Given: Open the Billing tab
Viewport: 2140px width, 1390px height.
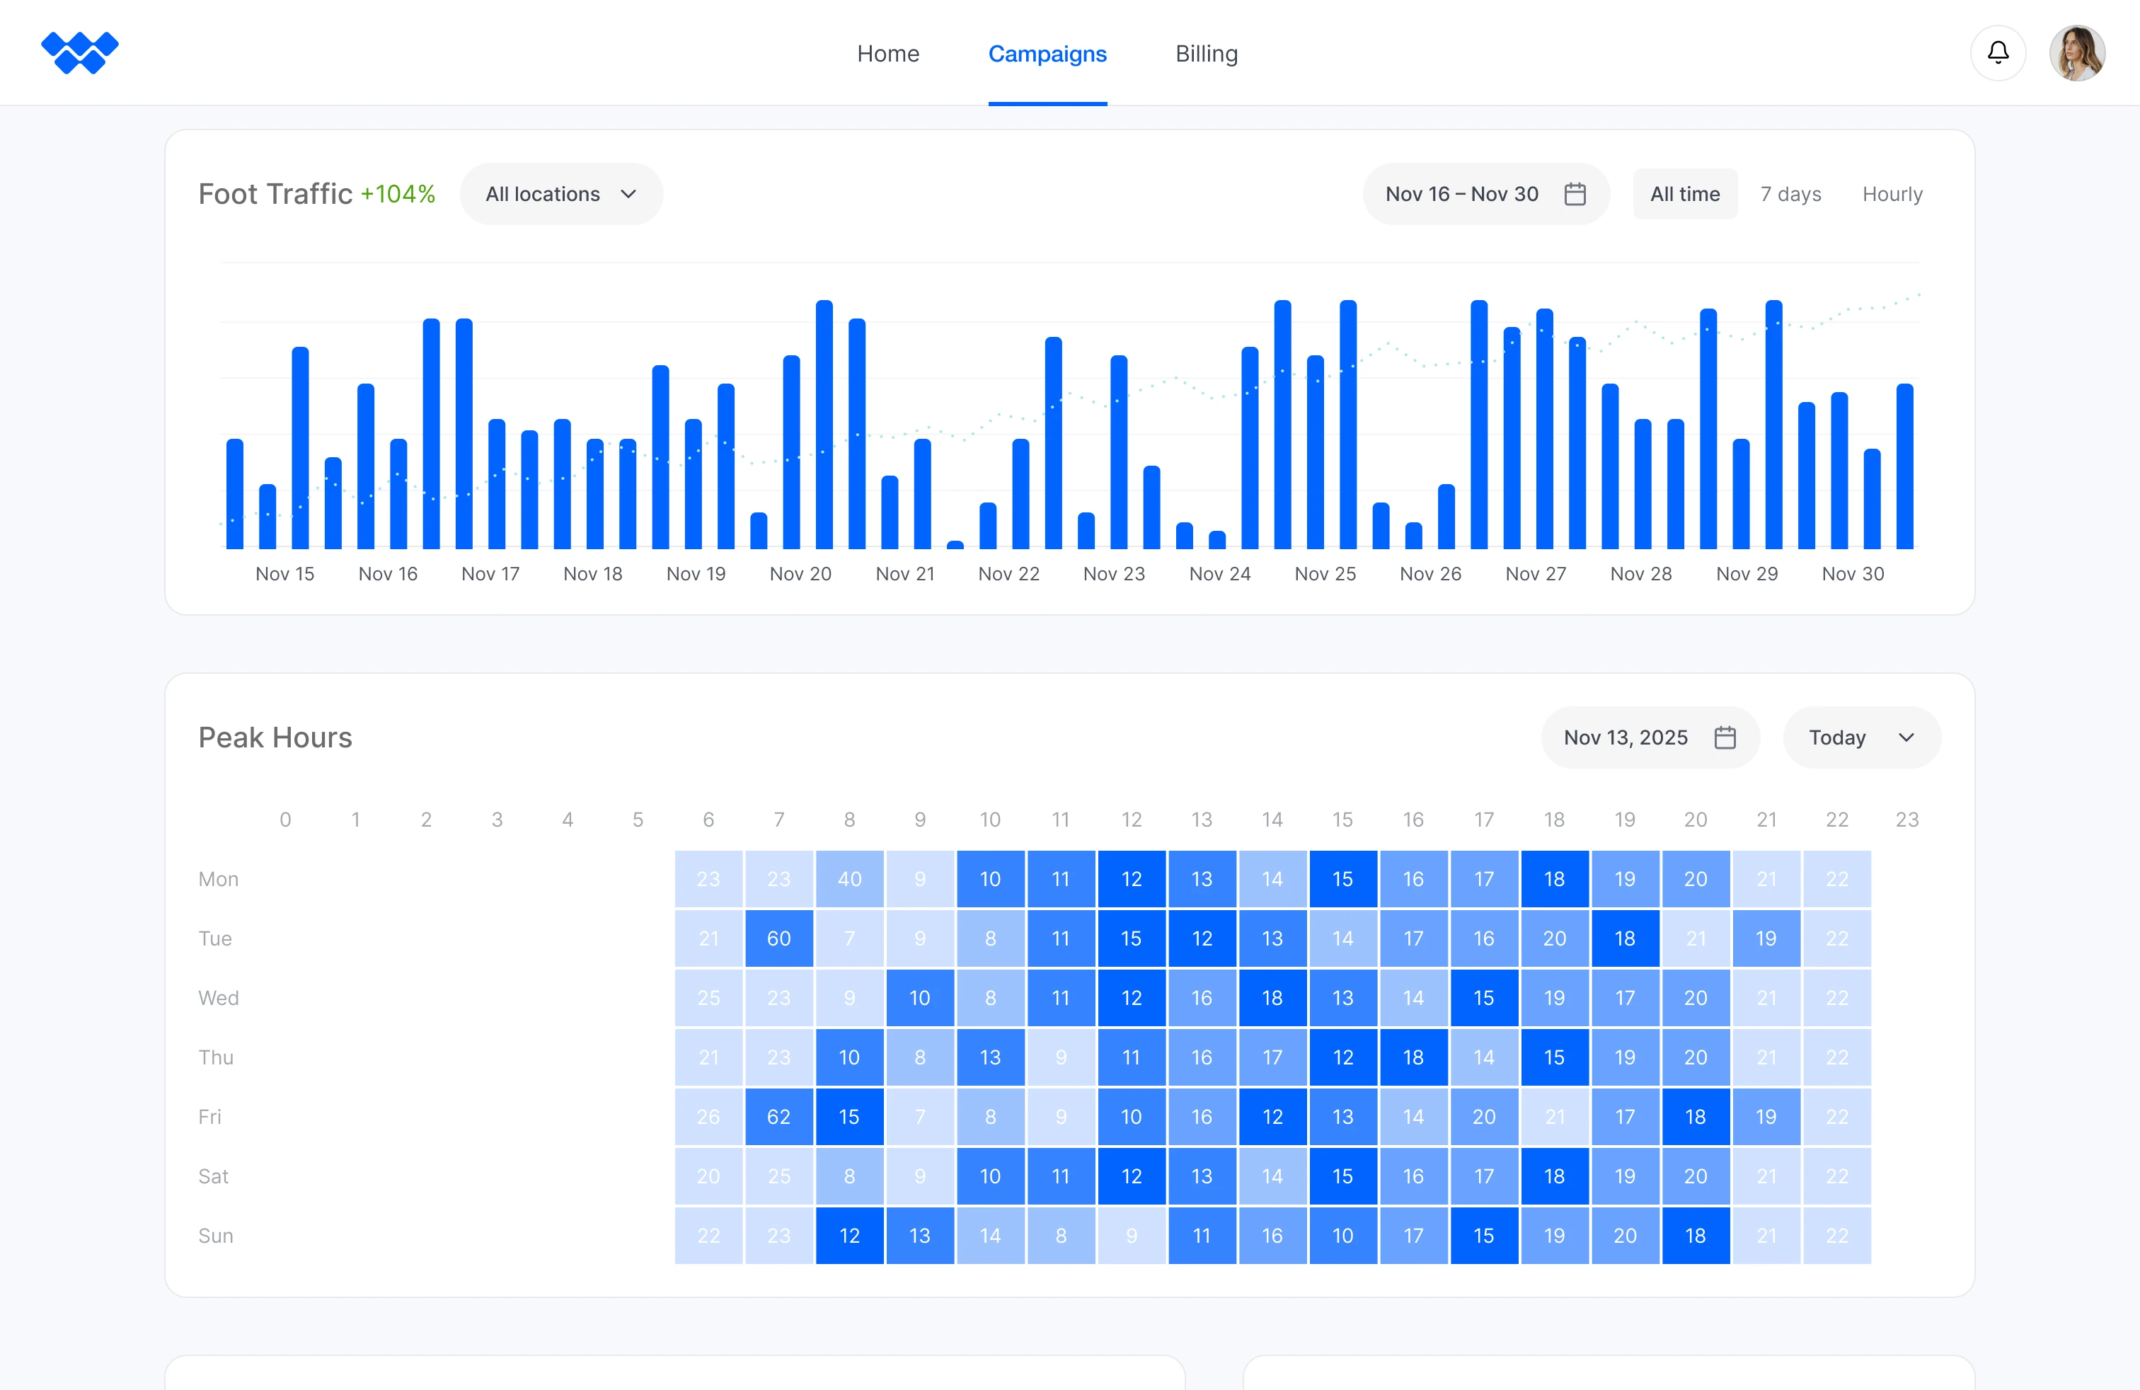Looking at the screenshot, I should coord(1206,53).
